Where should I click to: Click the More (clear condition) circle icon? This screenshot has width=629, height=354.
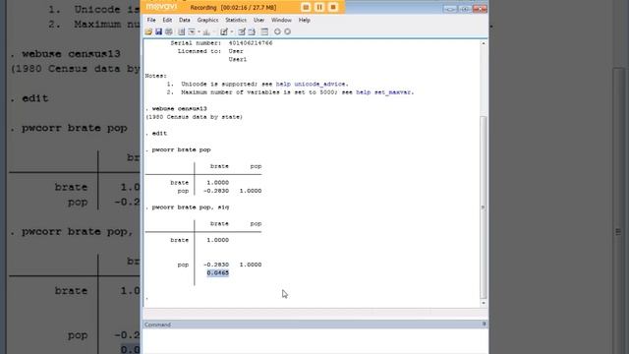[277, 31]
